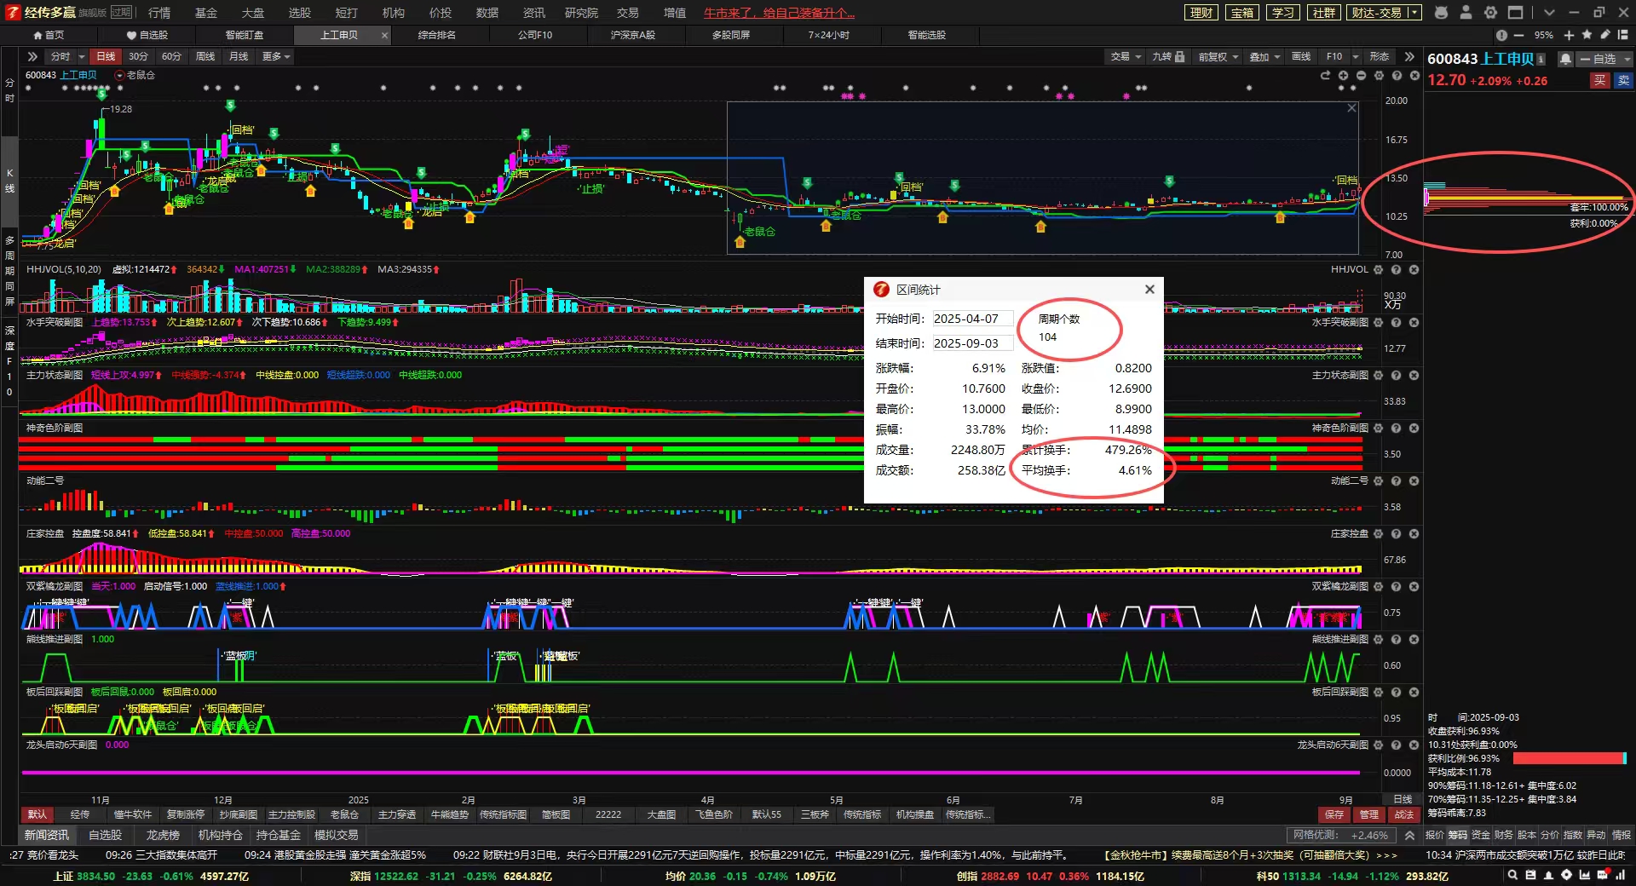Click the zoom-out minus next to 95%

[1518, 35]
